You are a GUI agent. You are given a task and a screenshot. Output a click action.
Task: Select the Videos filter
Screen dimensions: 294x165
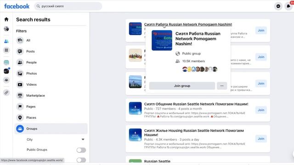coord(51,84)
